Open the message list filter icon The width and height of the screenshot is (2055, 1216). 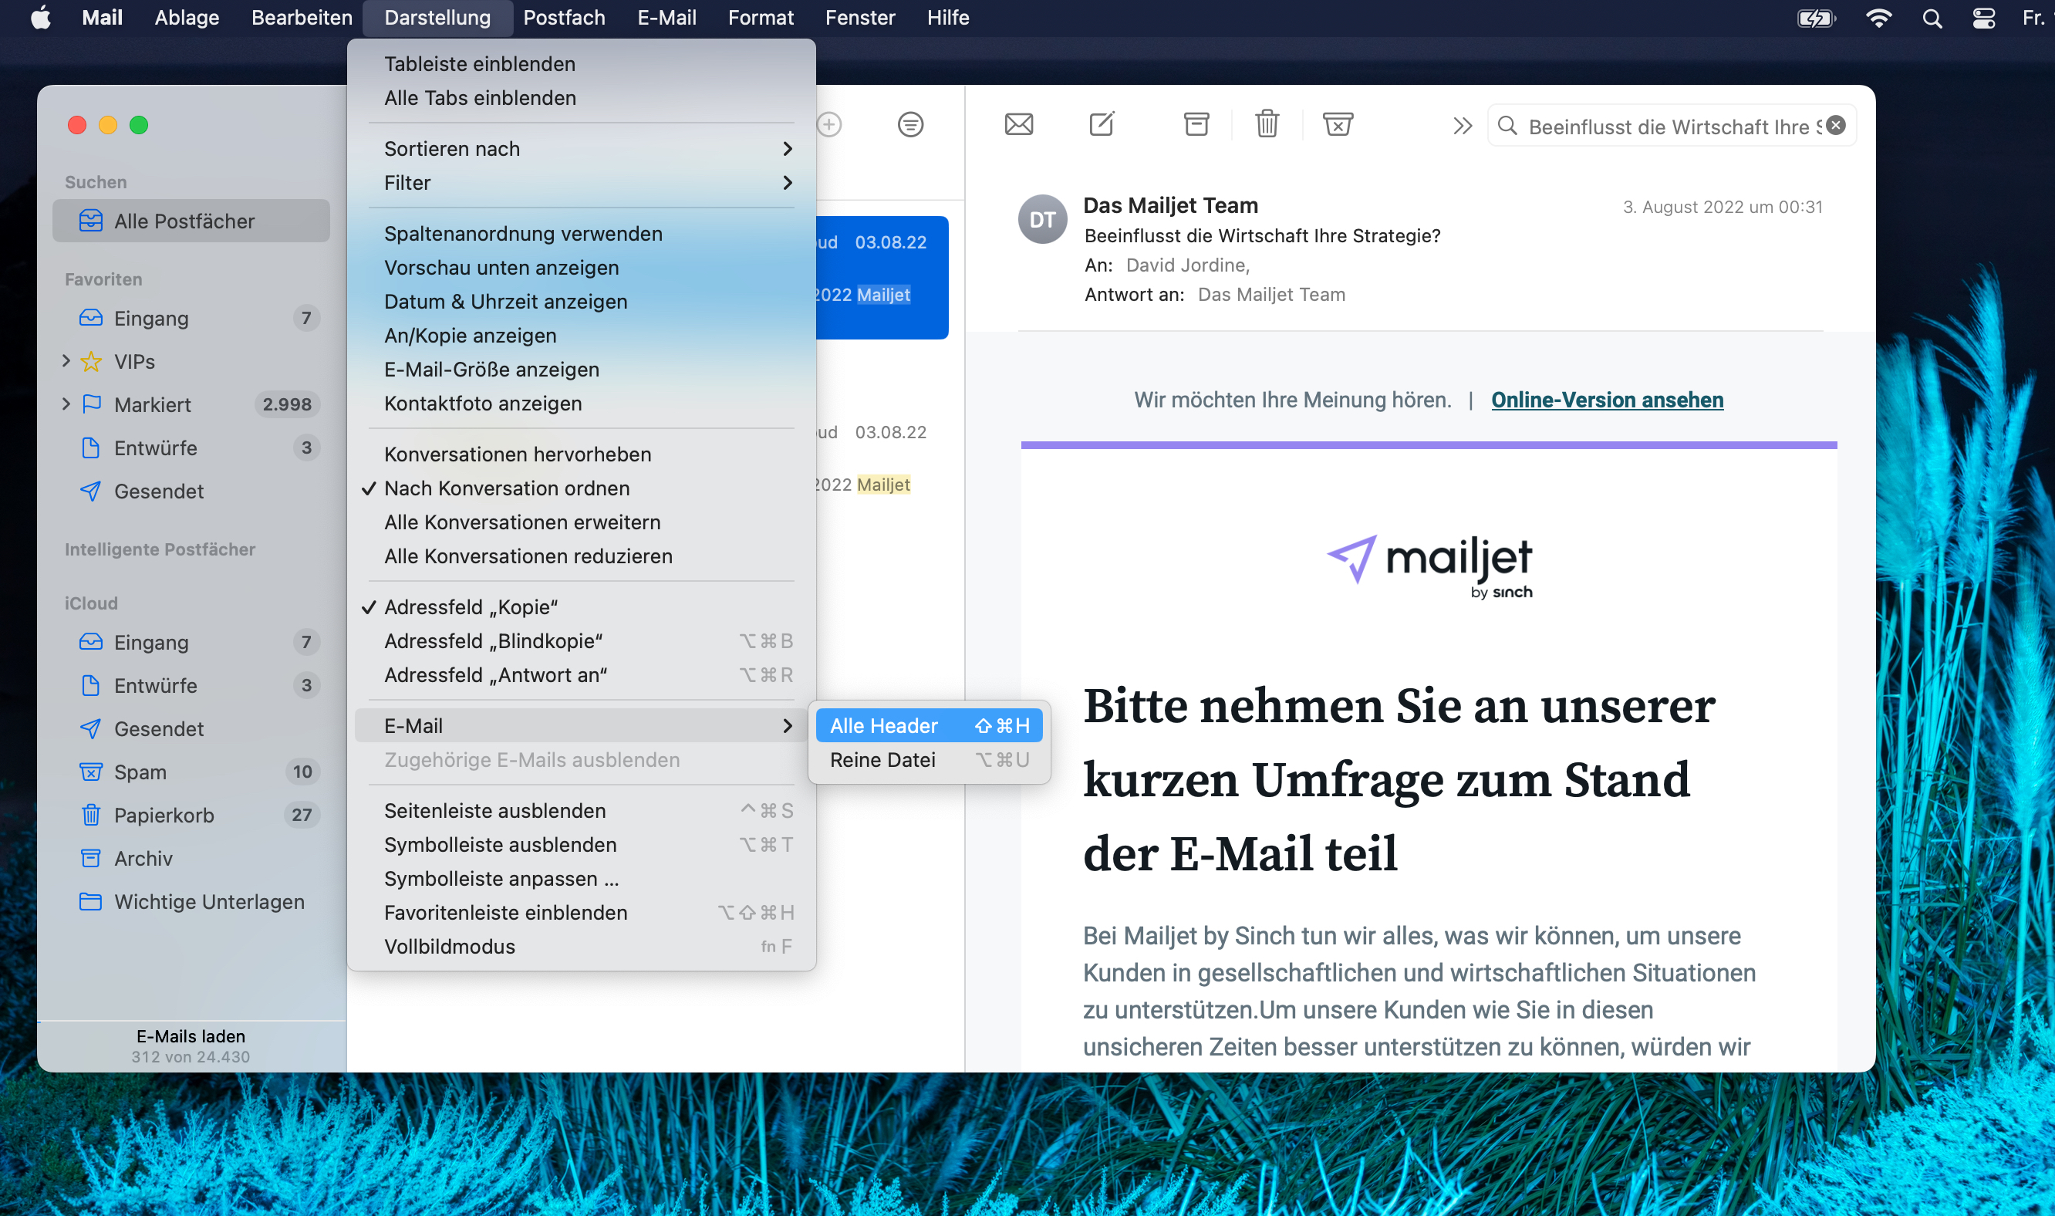910,124
